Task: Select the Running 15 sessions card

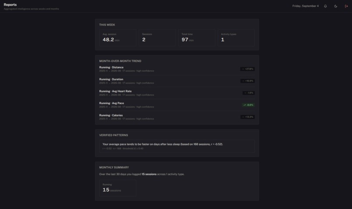Action: [117, 188]
